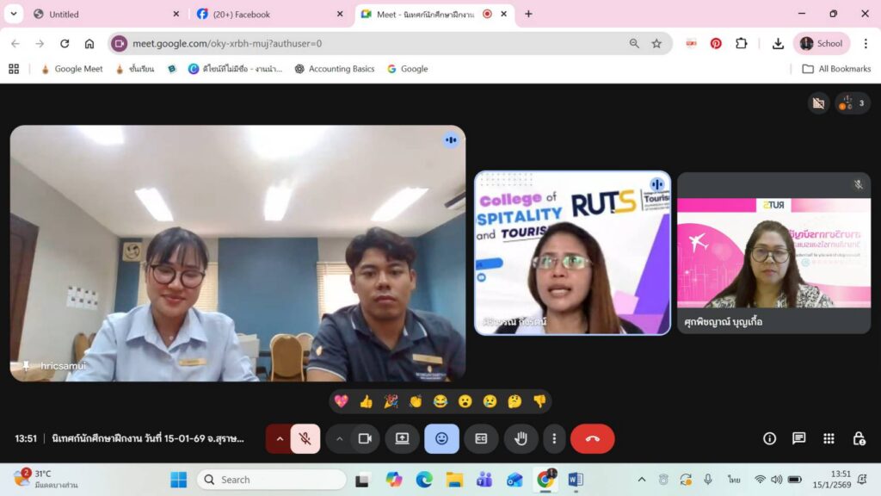Toggle the camera on or off
This screenshot has height=496, width=881.
coord(365,438)
